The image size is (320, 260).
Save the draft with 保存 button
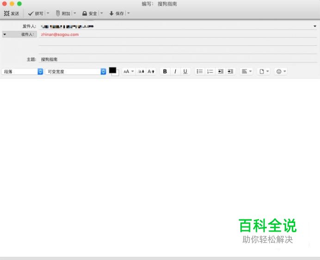click(x=117, y=13)
